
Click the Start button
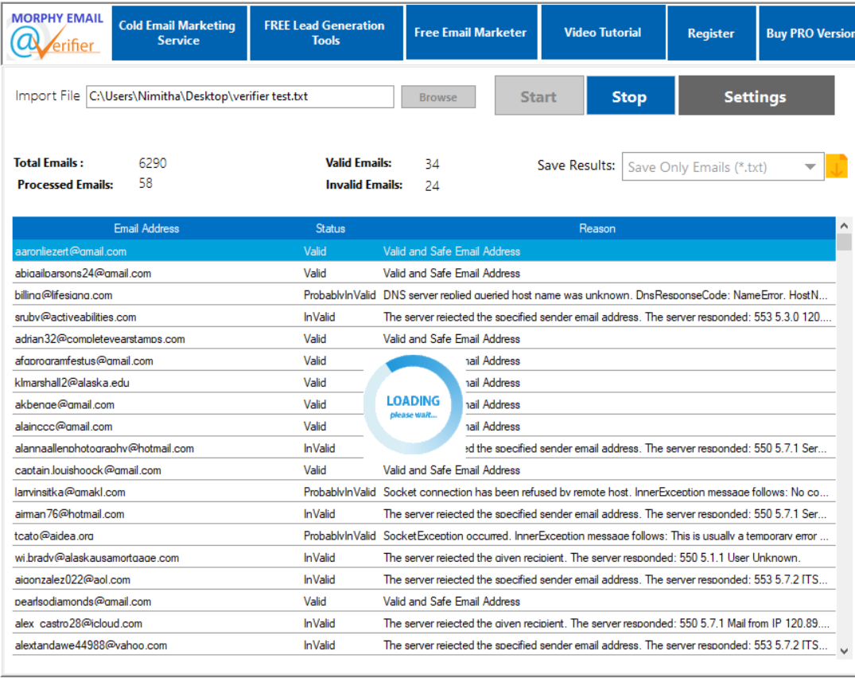pyautogui.click(x=538, y=96)
